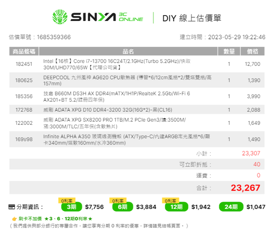This screenshot has width=274, height=237.
Task: Click the SINYA green lion logo
Action: [x=60, y=17]
